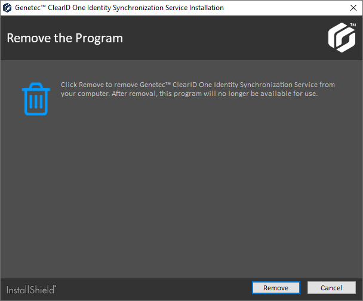The image size is (363, 301).
Task: Click empty title bar space beside the close button
Action: point(287,8)
